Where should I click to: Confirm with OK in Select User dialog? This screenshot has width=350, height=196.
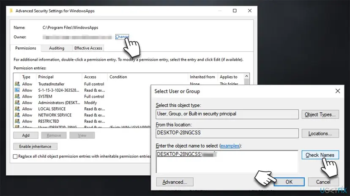289,182
